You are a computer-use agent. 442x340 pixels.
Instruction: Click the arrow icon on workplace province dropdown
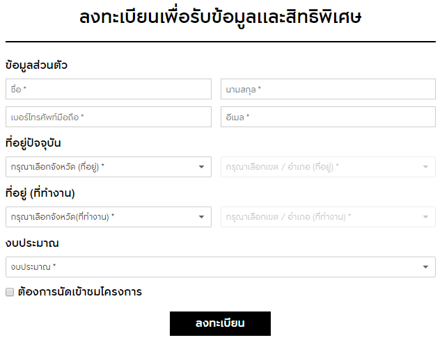(x=201, y=217)
